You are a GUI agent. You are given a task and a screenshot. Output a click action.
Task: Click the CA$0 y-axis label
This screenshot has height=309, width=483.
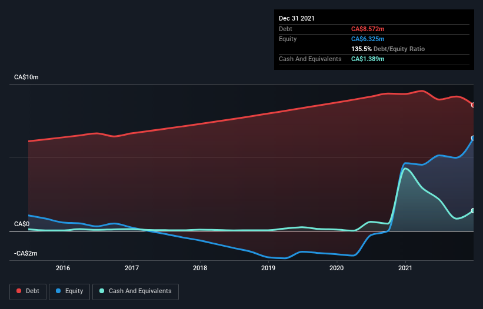tap(22, 224)
